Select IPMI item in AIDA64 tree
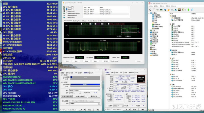 point(155,21)
